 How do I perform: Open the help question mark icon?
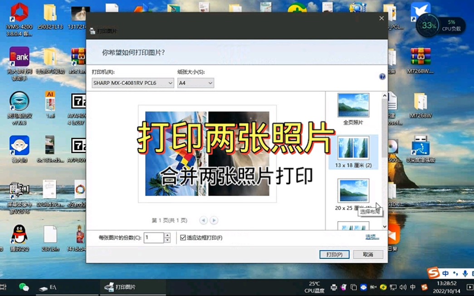tap(382, 77)
